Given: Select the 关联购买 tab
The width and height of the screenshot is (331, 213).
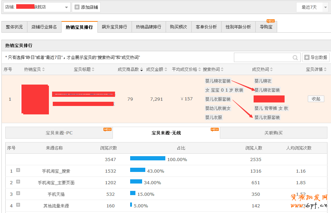Looking at the screenshot, I should click(273, 133).
